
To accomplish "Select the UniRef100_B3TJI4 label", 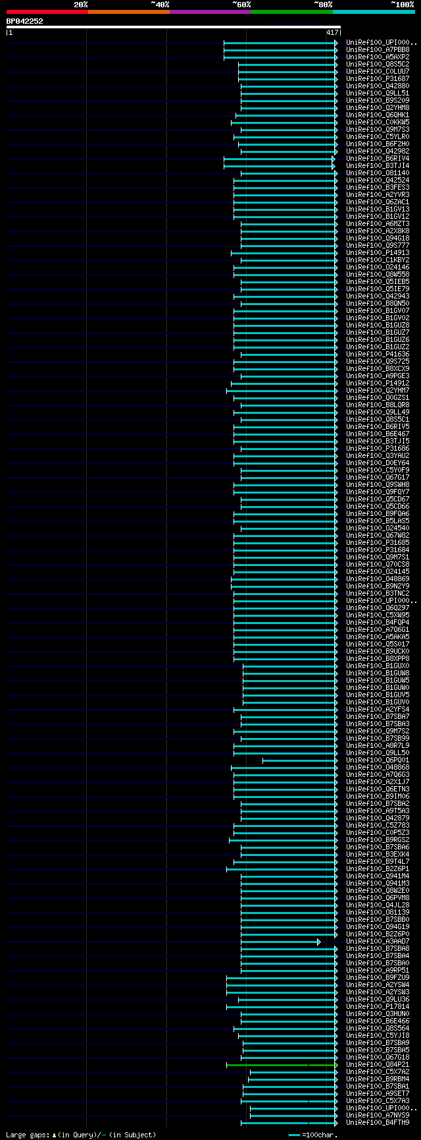I will tap(378, 165).
